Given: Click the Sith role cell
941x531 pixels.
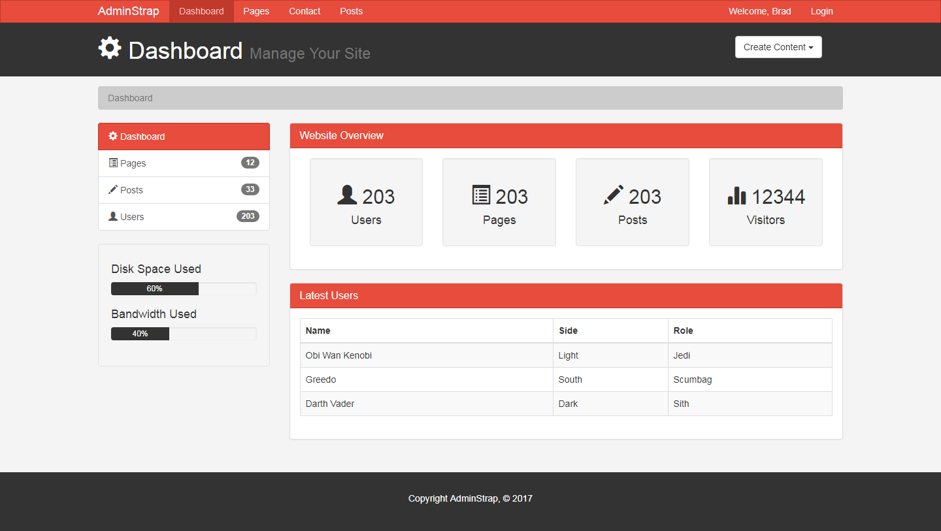Looking at the screenshot, I should click(750, 404).
